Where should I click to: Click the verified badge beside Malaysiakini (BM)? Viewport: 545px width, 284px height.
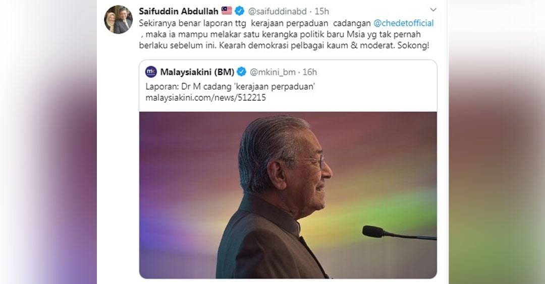242,72
